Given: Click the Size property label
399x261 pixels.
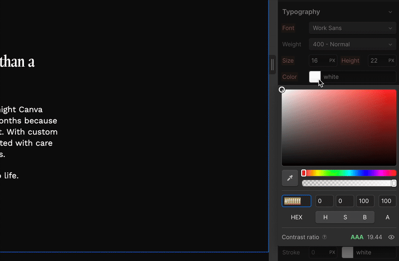Looking at the screenshot, I should (x=288, y=60).
